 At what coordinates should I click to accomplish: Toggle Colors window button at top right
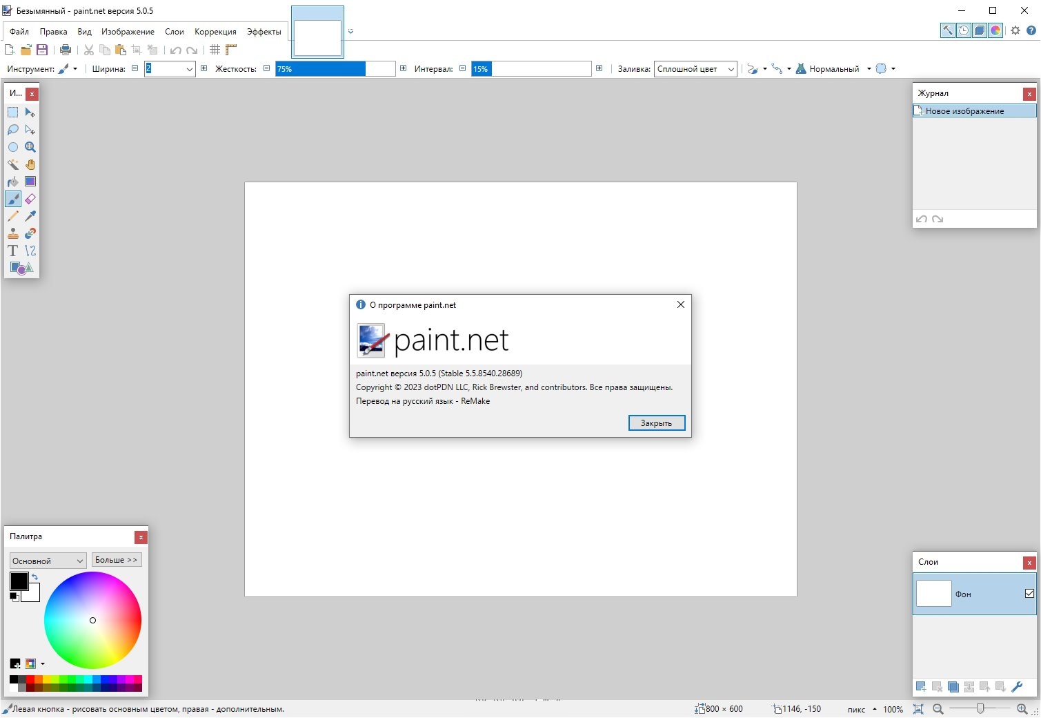995,30
